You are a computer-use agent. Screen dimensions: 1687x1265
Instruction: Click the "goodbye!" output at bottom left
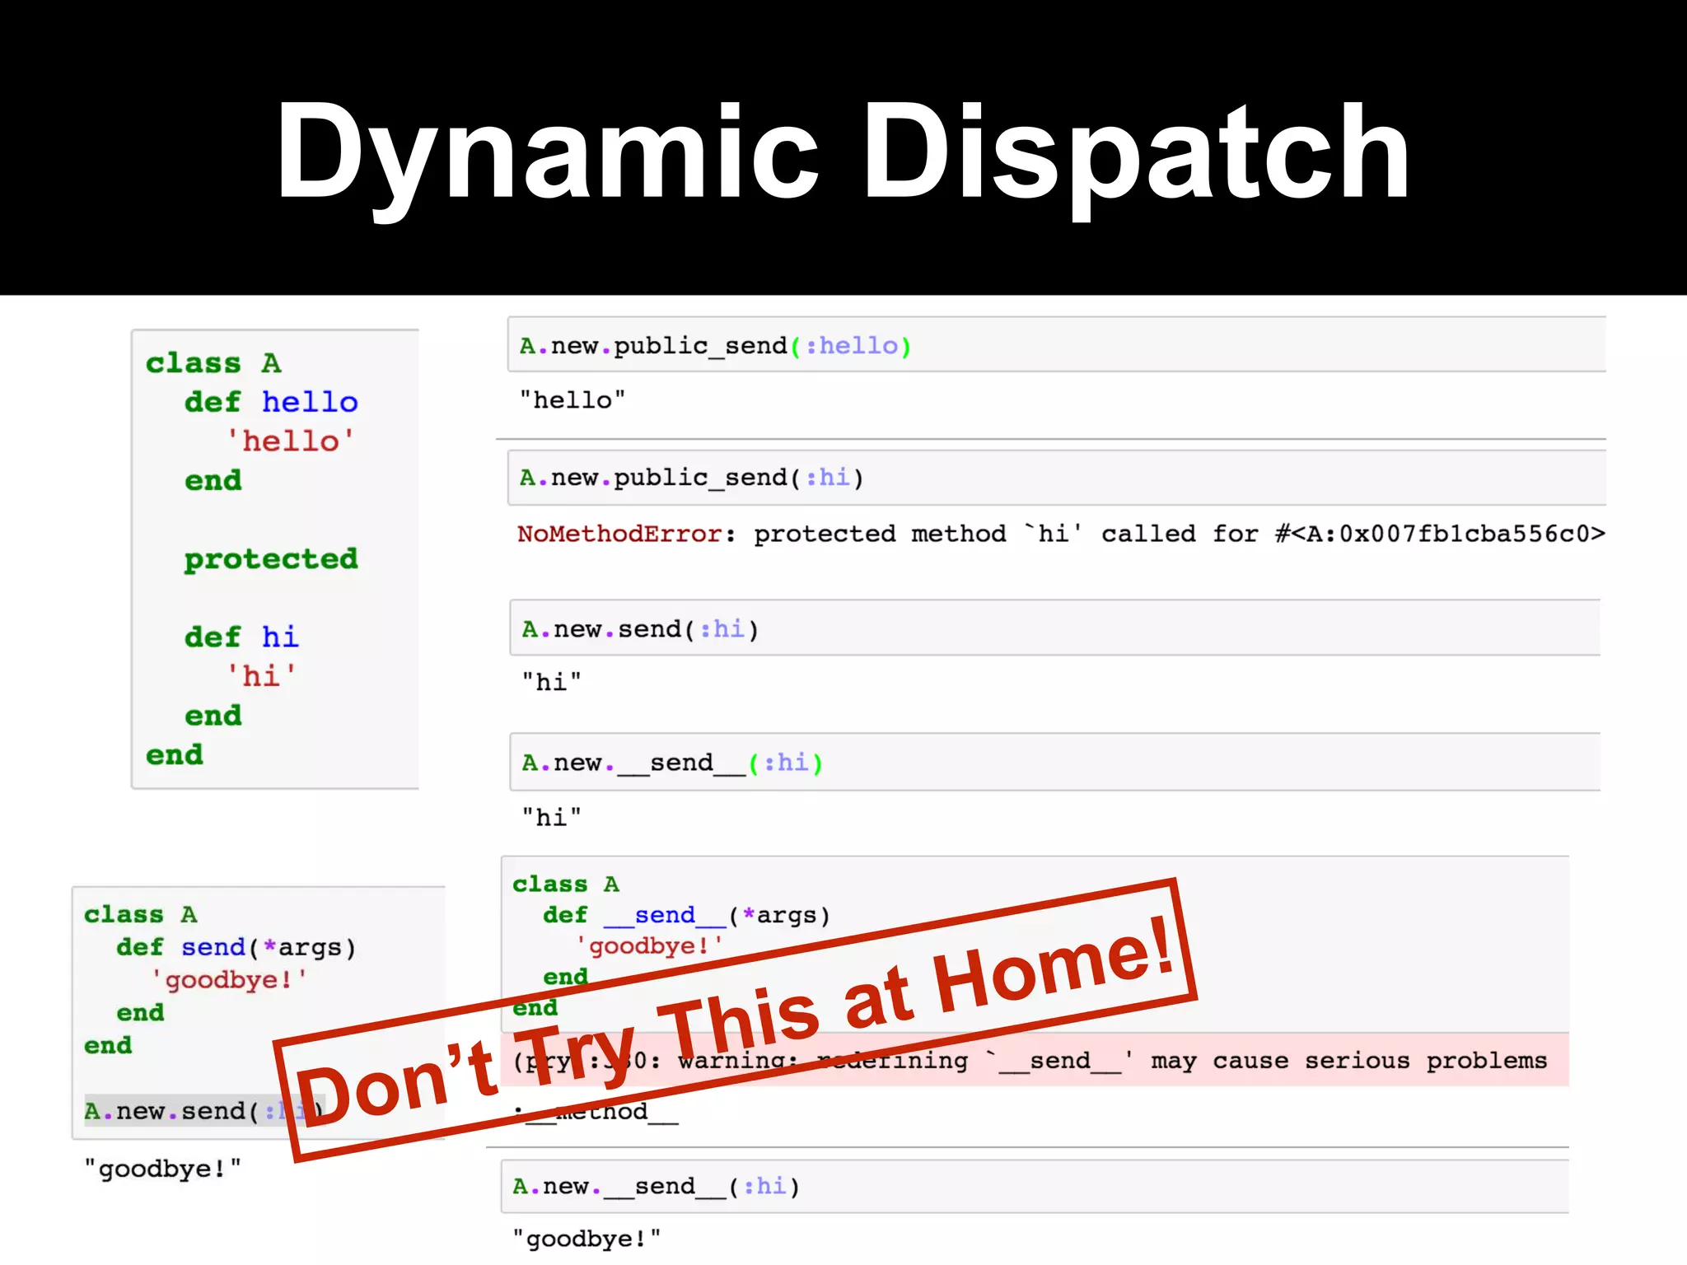162,1169
